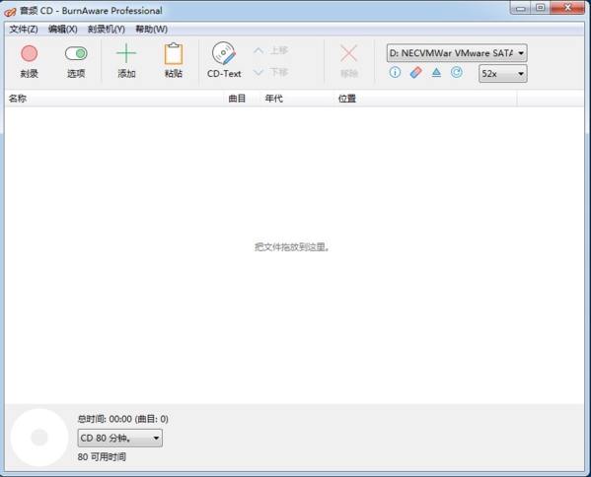Click the BurnAware app icon in title bar
This screenshot has height=477, width=591.
pyautogui.click(x=10, y=11)
